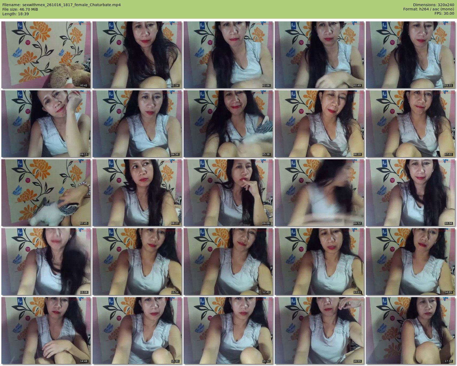Click the blurred frame at 09:52

click(x=319, y=193)
